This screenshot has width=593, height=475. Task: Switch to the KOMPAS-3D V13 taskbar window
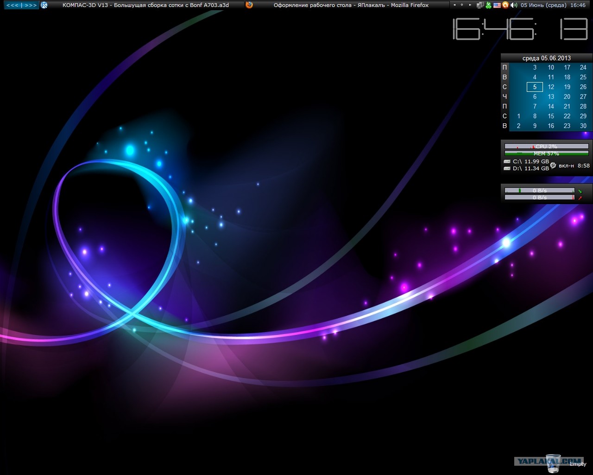tap(145, 5)
